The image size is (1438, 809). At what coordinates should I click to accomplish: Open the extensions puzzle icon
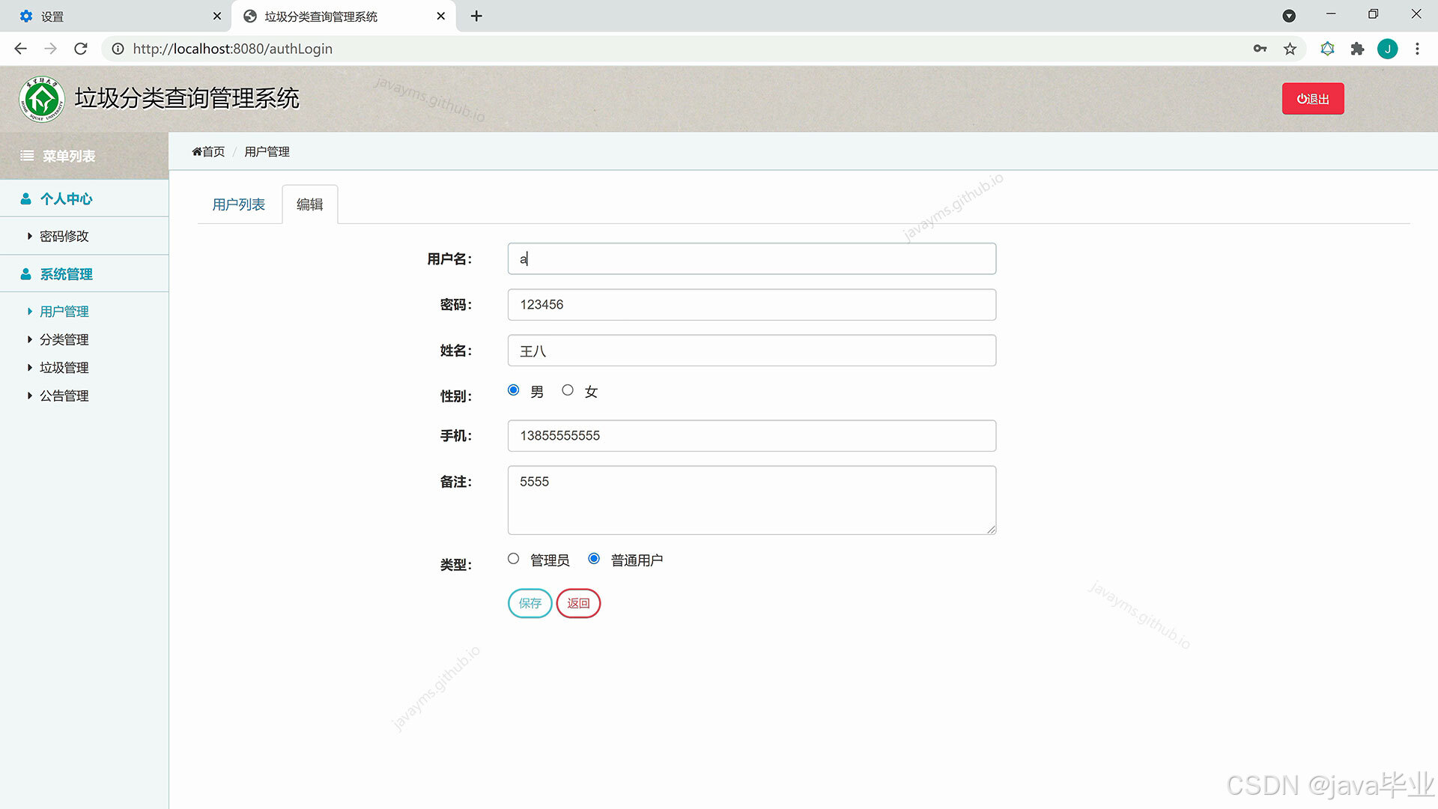[1357, 49]
